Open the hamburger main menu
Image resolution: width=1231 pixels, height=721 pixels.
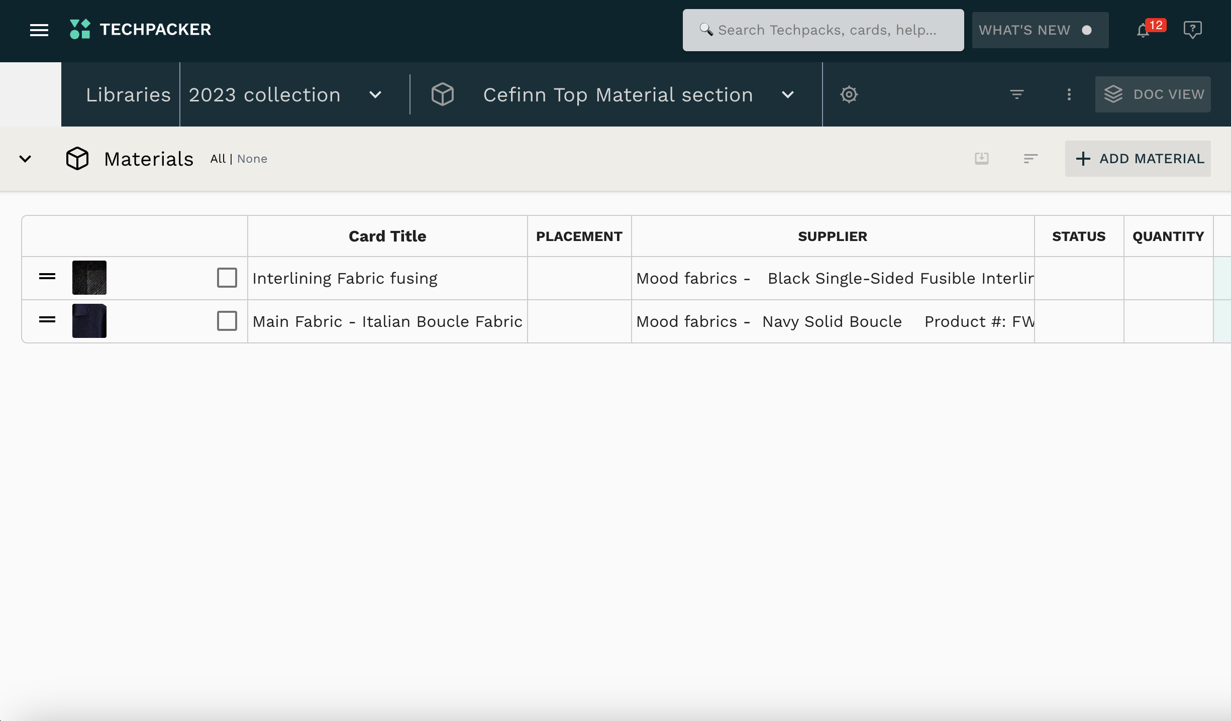(x=39, y=30)
